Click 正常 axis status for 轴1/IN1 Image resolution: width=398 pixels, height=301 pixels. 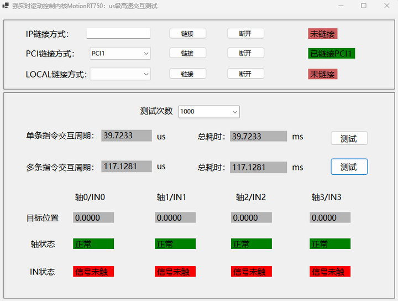click(175, 244)
